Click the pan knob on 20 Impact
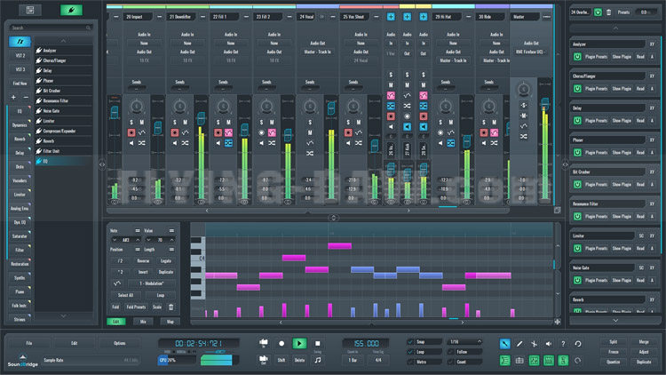The height and width of the screenshot is (375, 666). [136, 107]
